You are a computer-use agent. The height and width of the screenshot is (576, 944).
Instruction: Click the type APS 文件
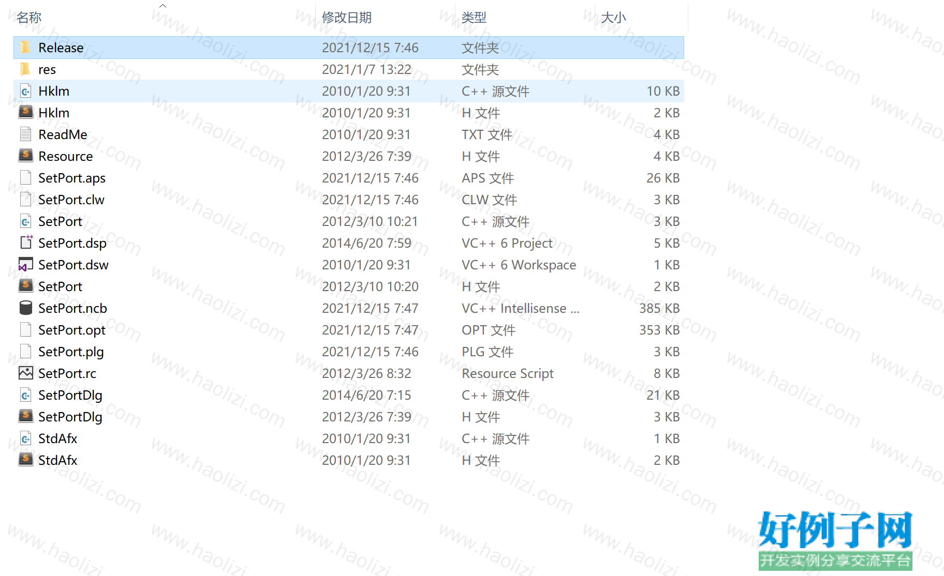coord(488,178)
